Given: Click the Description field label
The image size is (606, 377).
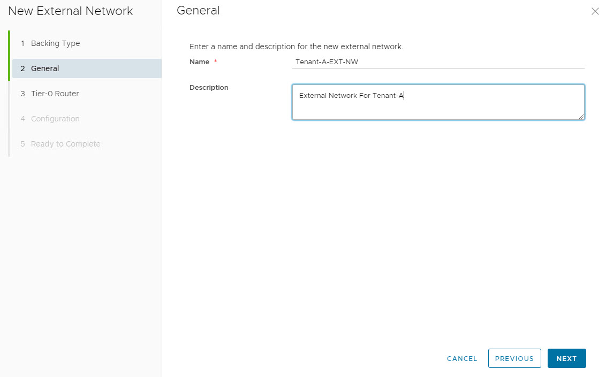Looking at the screenshot, I should [209, 88].
